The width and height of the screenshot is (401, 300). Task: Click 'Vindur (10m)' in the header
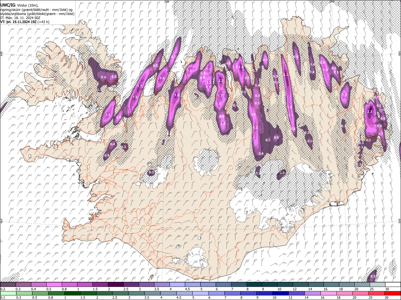tap(28, 5)
